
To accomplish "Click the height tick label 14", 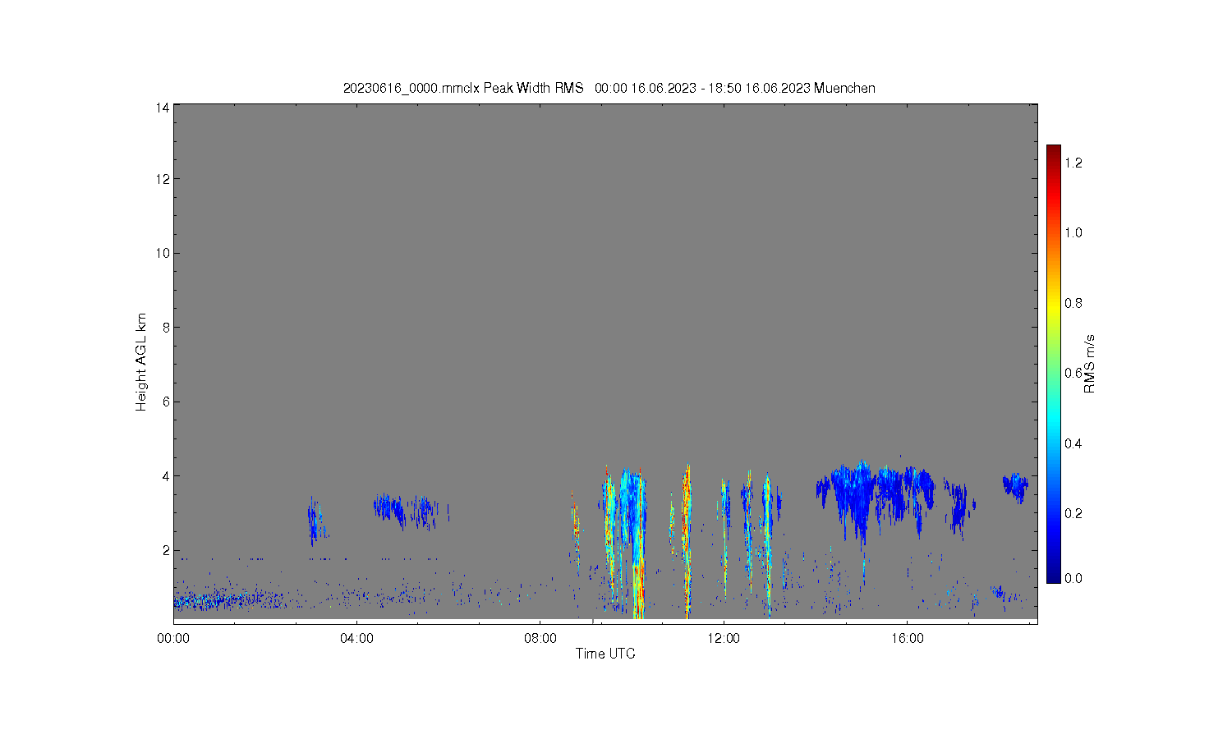I will tap(163, 107).
